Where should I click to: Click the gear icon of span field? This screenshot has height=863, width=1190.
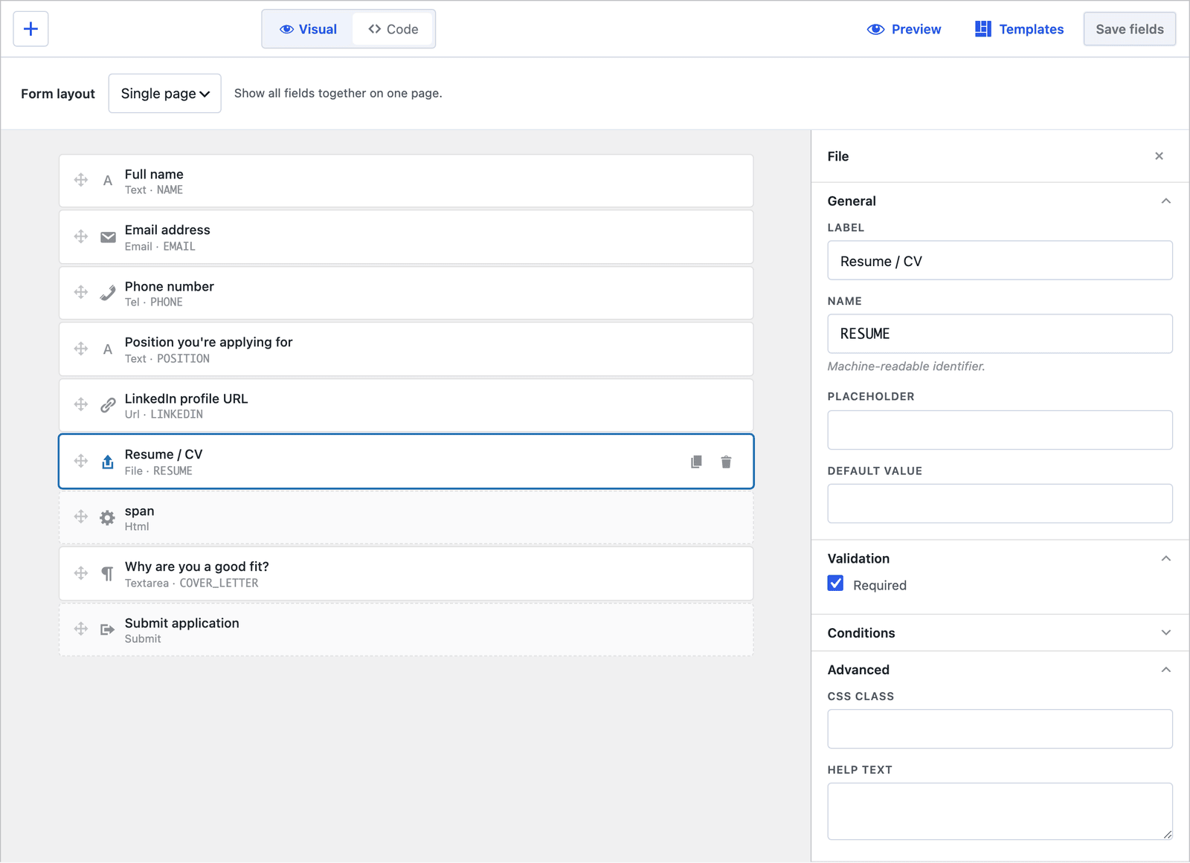click(108, 517)
